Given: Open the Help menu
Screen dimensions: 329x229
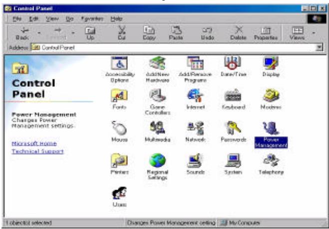Looking at the screenshot, I should 116,19.
